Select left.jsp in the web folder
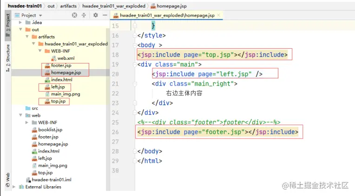The image size is (355, 196). point(45,158)
